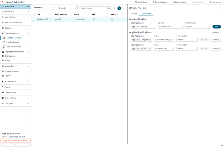Viewport: 224px width, 147px height.
Task: Expand the Edge Ops section chevron
Action: point(28,28)
